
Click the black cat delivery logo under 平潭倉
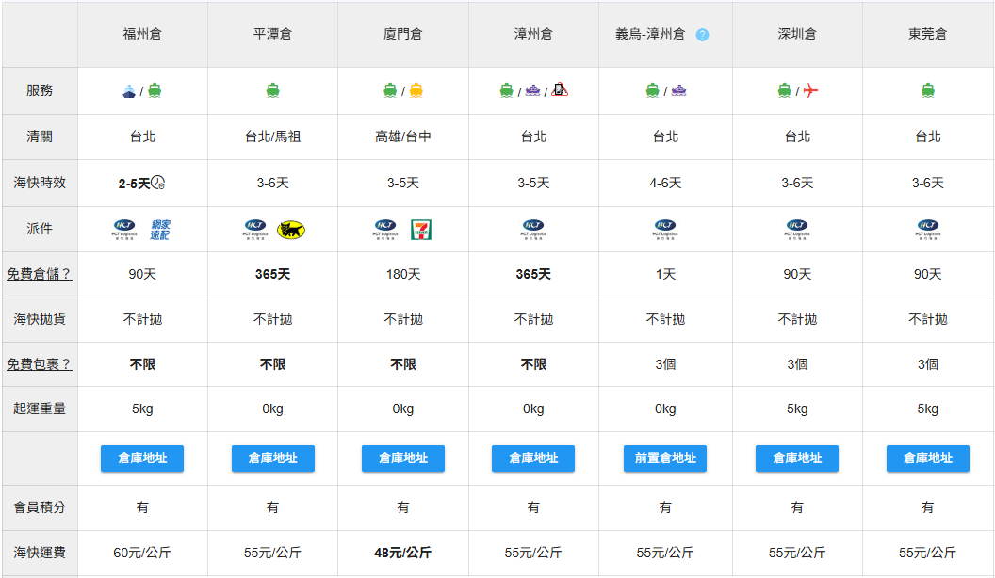click(x=291, y=229)
